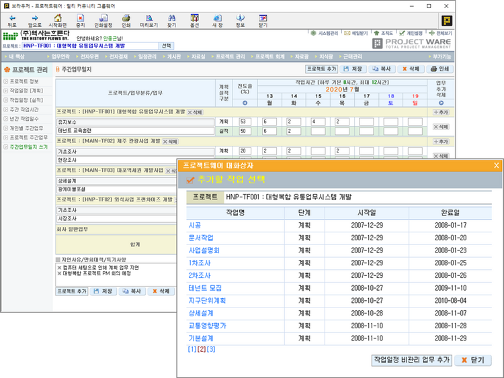Open the 찾기 binoculars search icon
Viewport: 504px width, 378px height.
(171, 21)
